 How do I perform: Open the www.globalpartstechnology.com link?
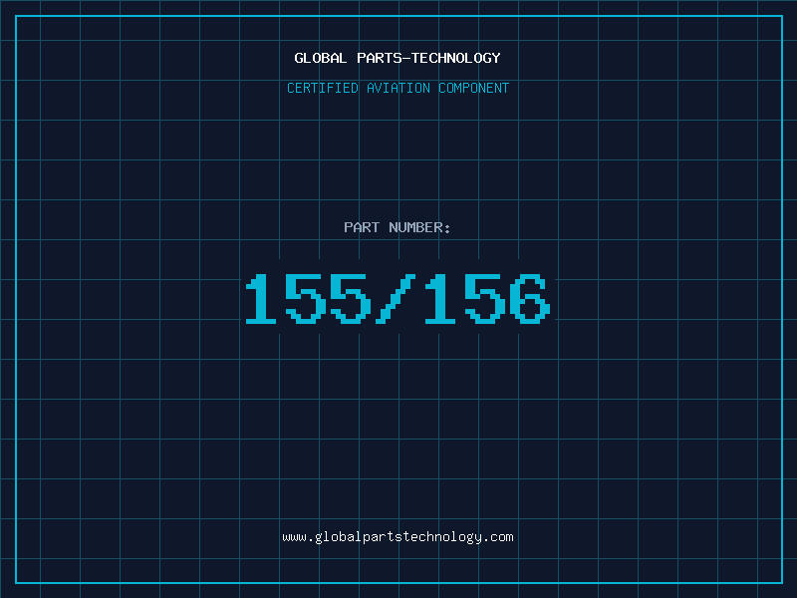(398, 537)
